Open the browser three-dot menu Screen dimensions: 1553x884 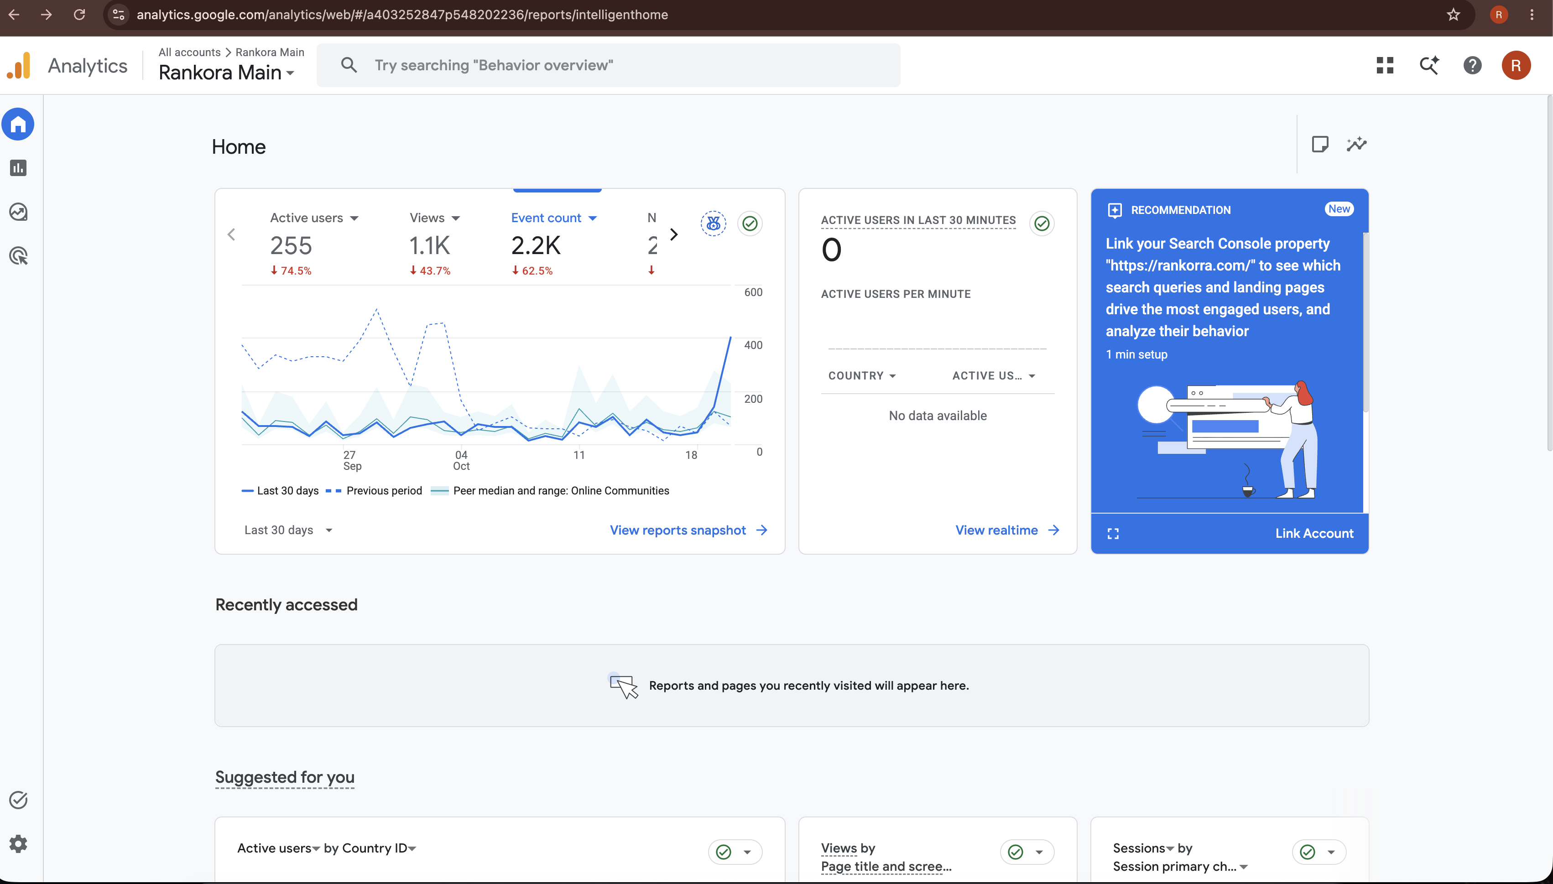(1532, 15)
